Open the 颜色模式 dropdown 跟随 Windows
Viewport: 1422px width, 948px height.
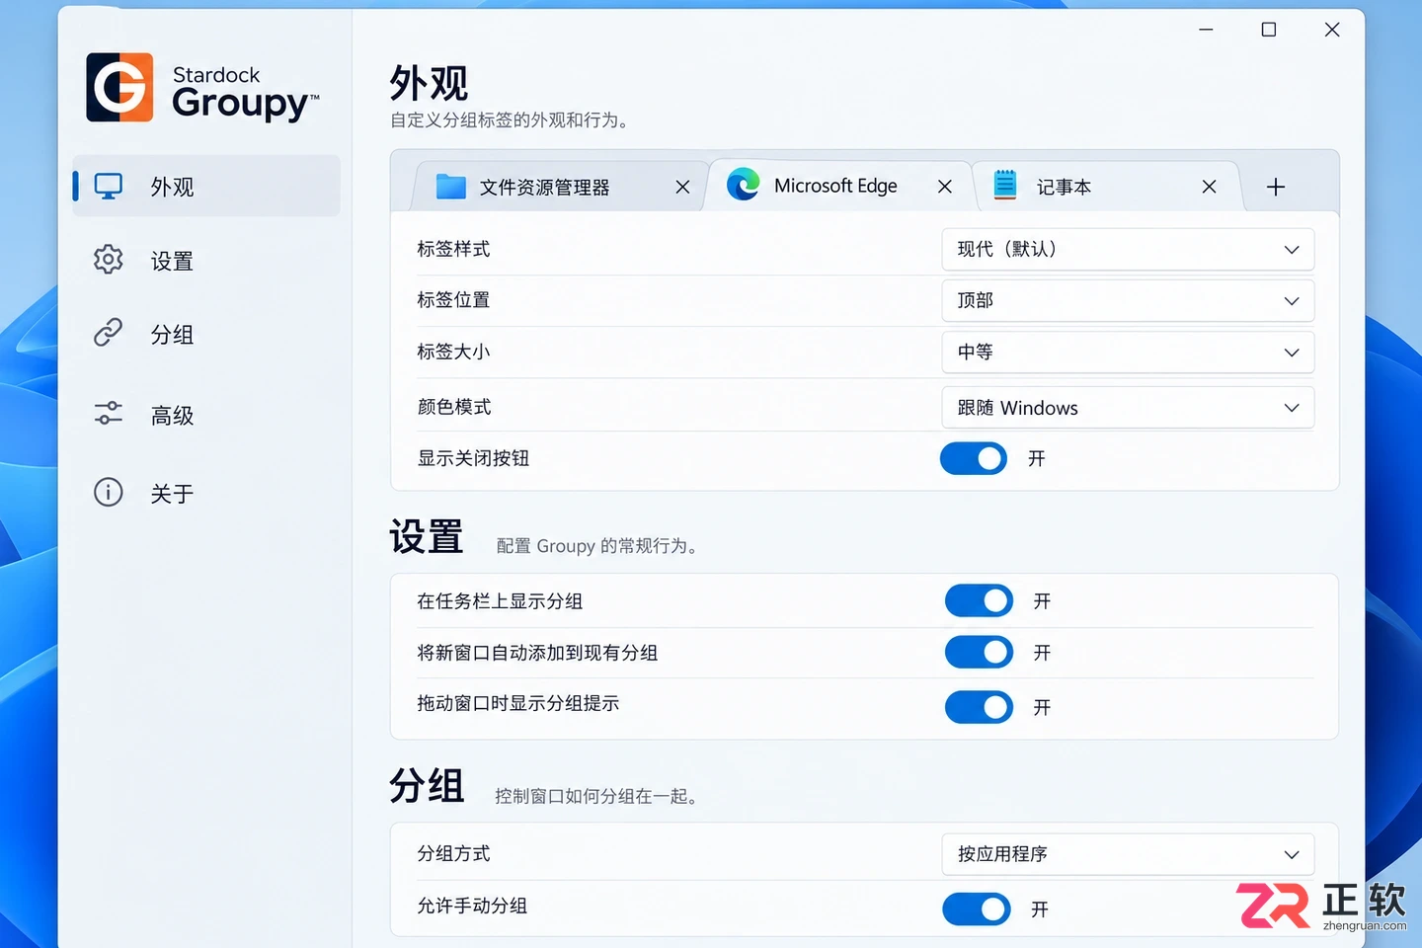(1128, 408)
